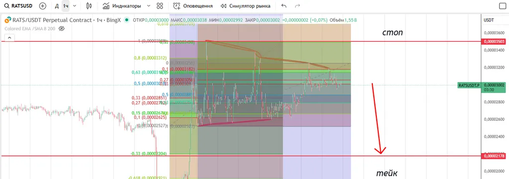Undo the last chart action
Viewport: 509px width, 179px height.
(x=284, y=6)
